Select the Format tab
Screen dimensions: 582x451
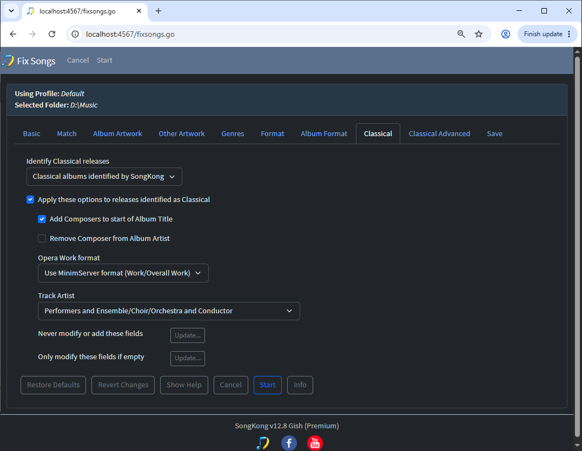[273, 134]
